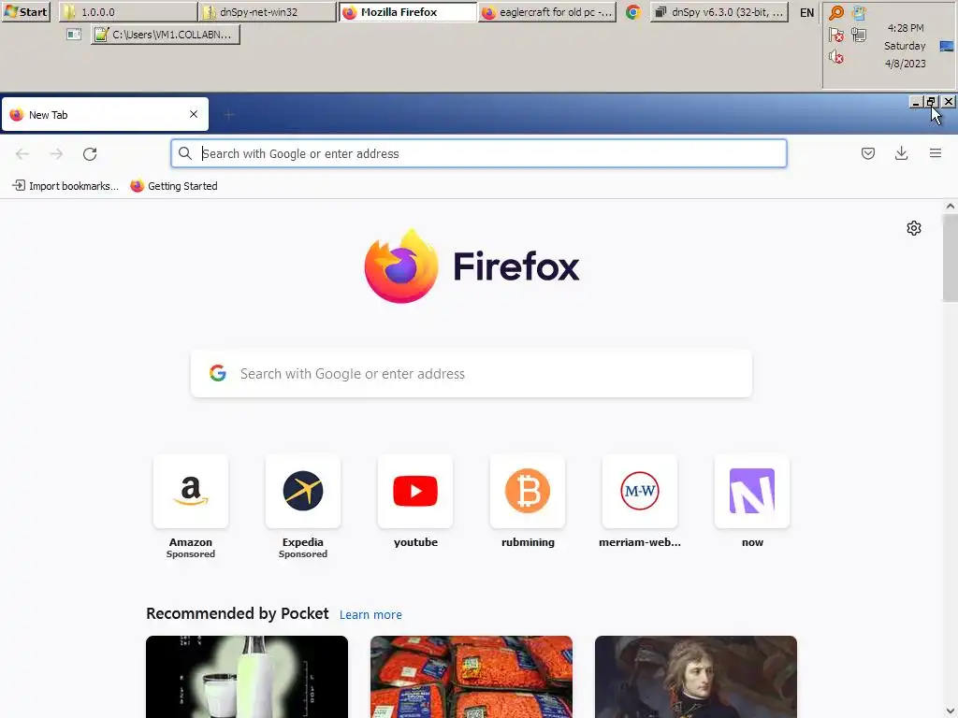This screenshot has width=958, height=718.
Task: Open the Firefox application menu
Action: 935,153
